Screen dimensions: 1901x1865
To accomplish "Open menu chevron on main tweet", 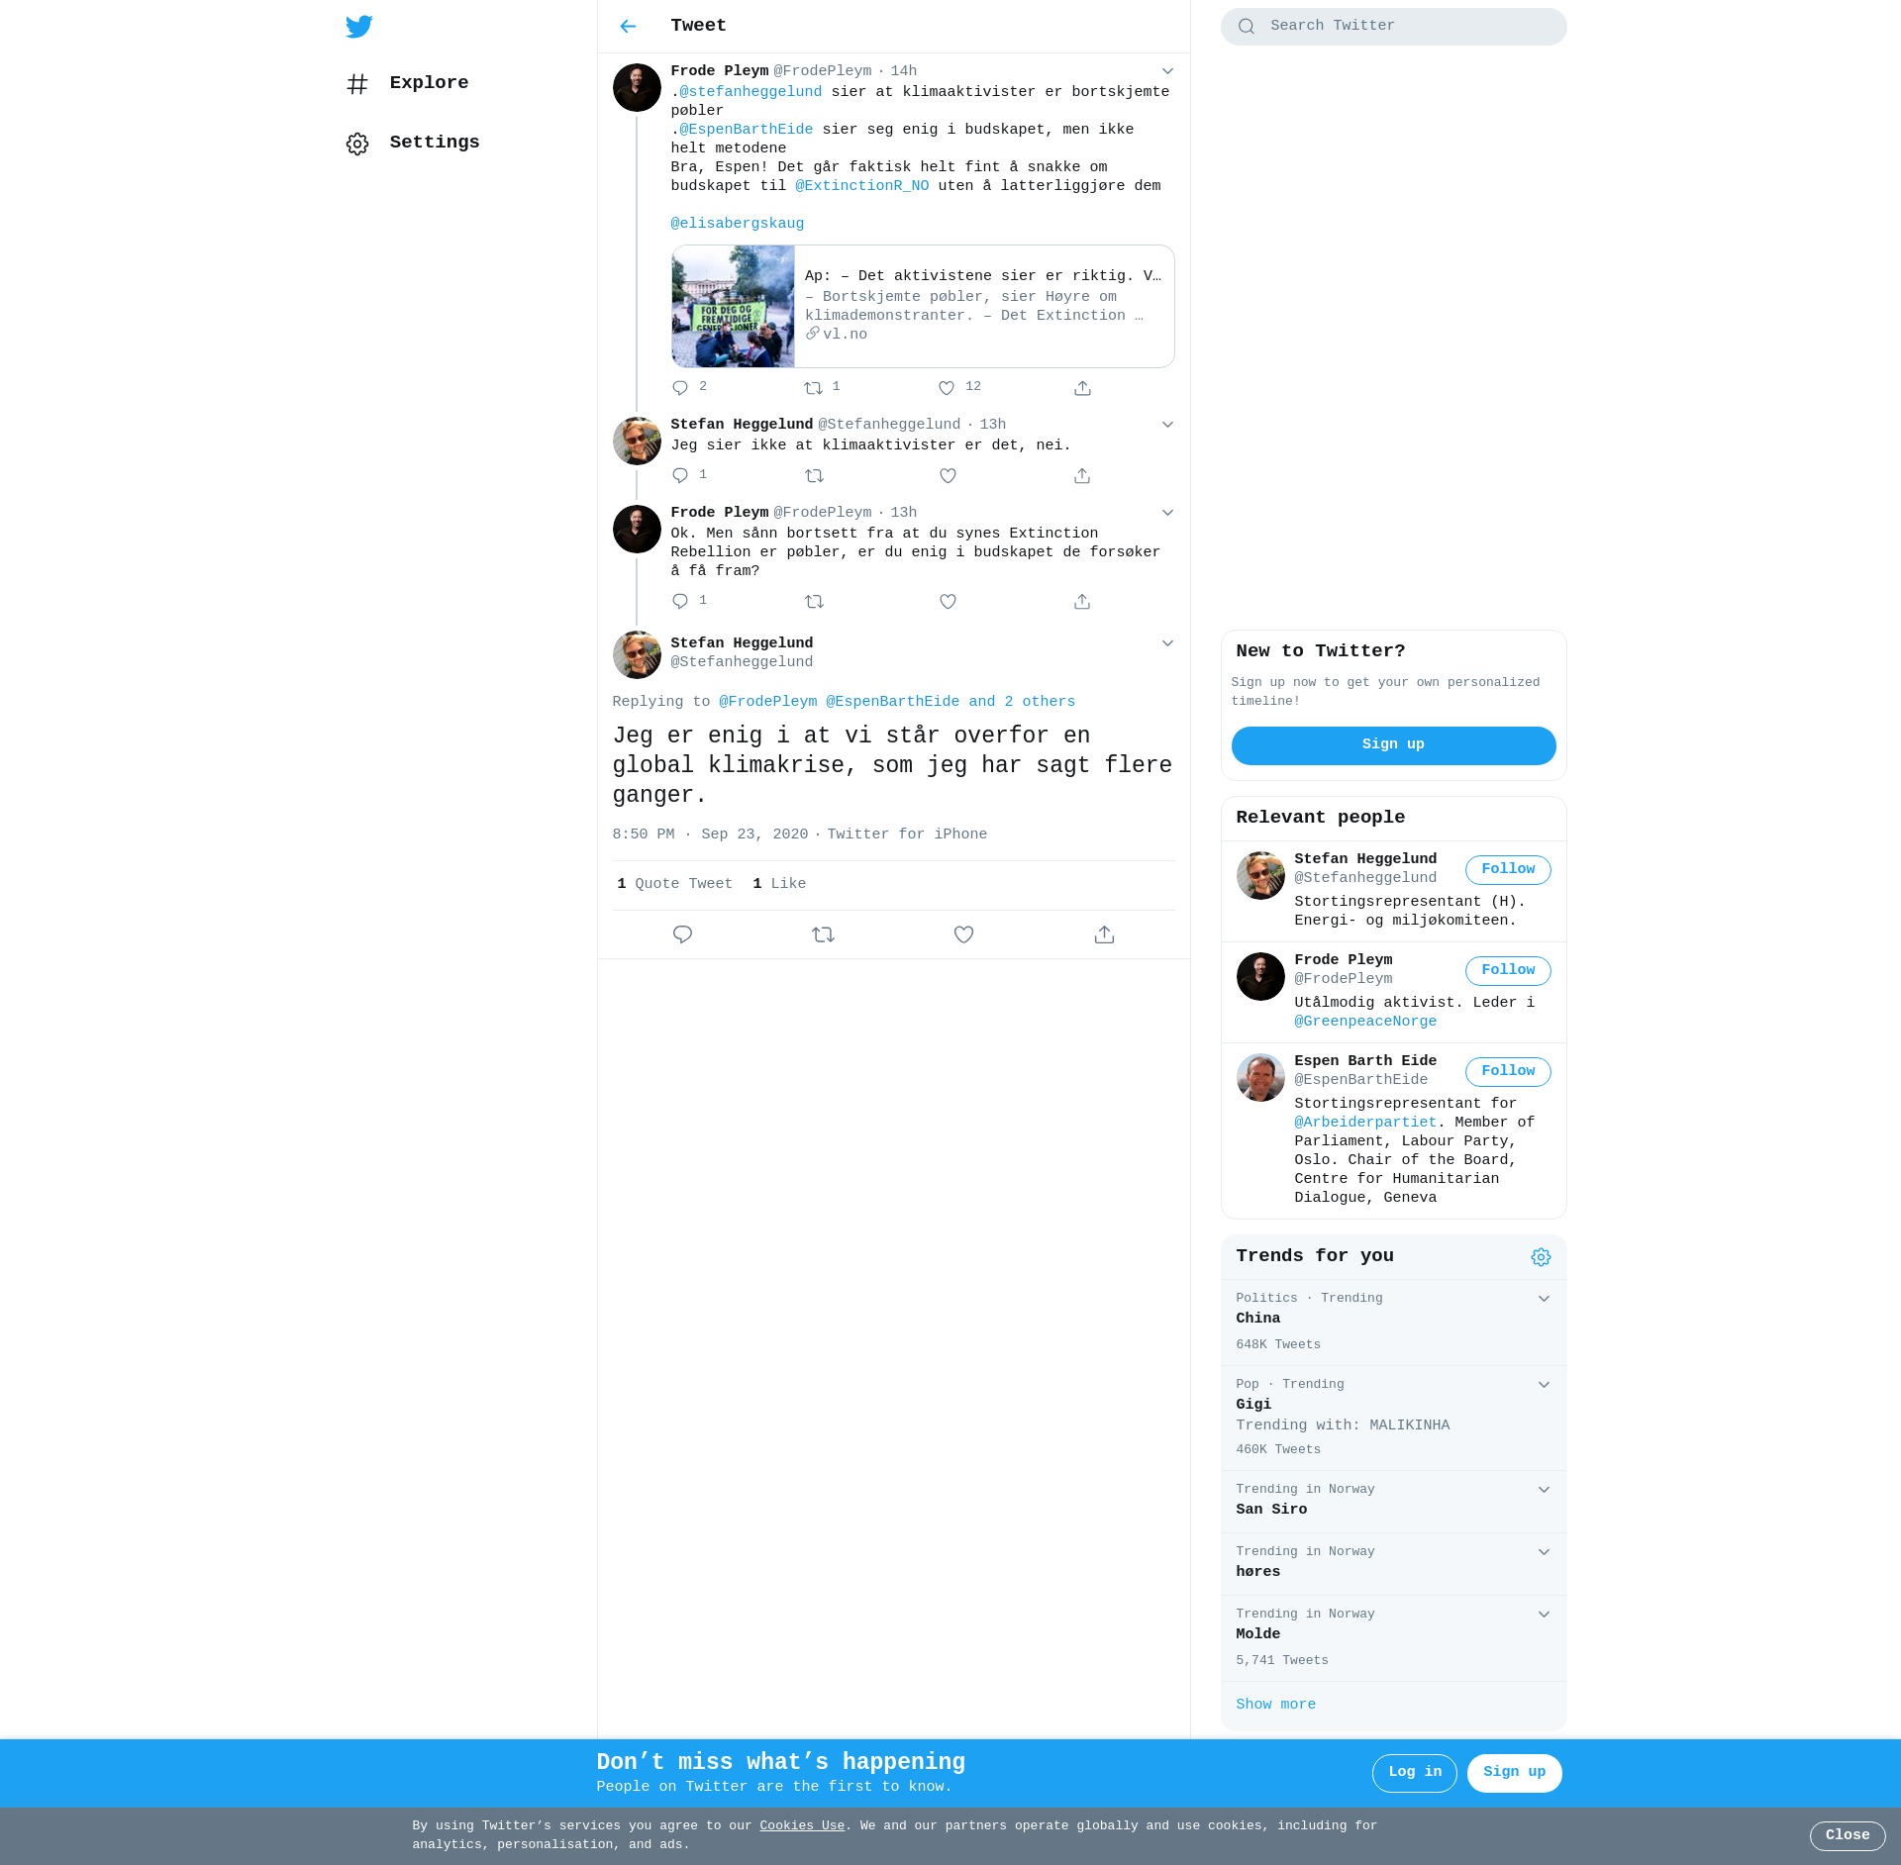I will click(1167, 643).
